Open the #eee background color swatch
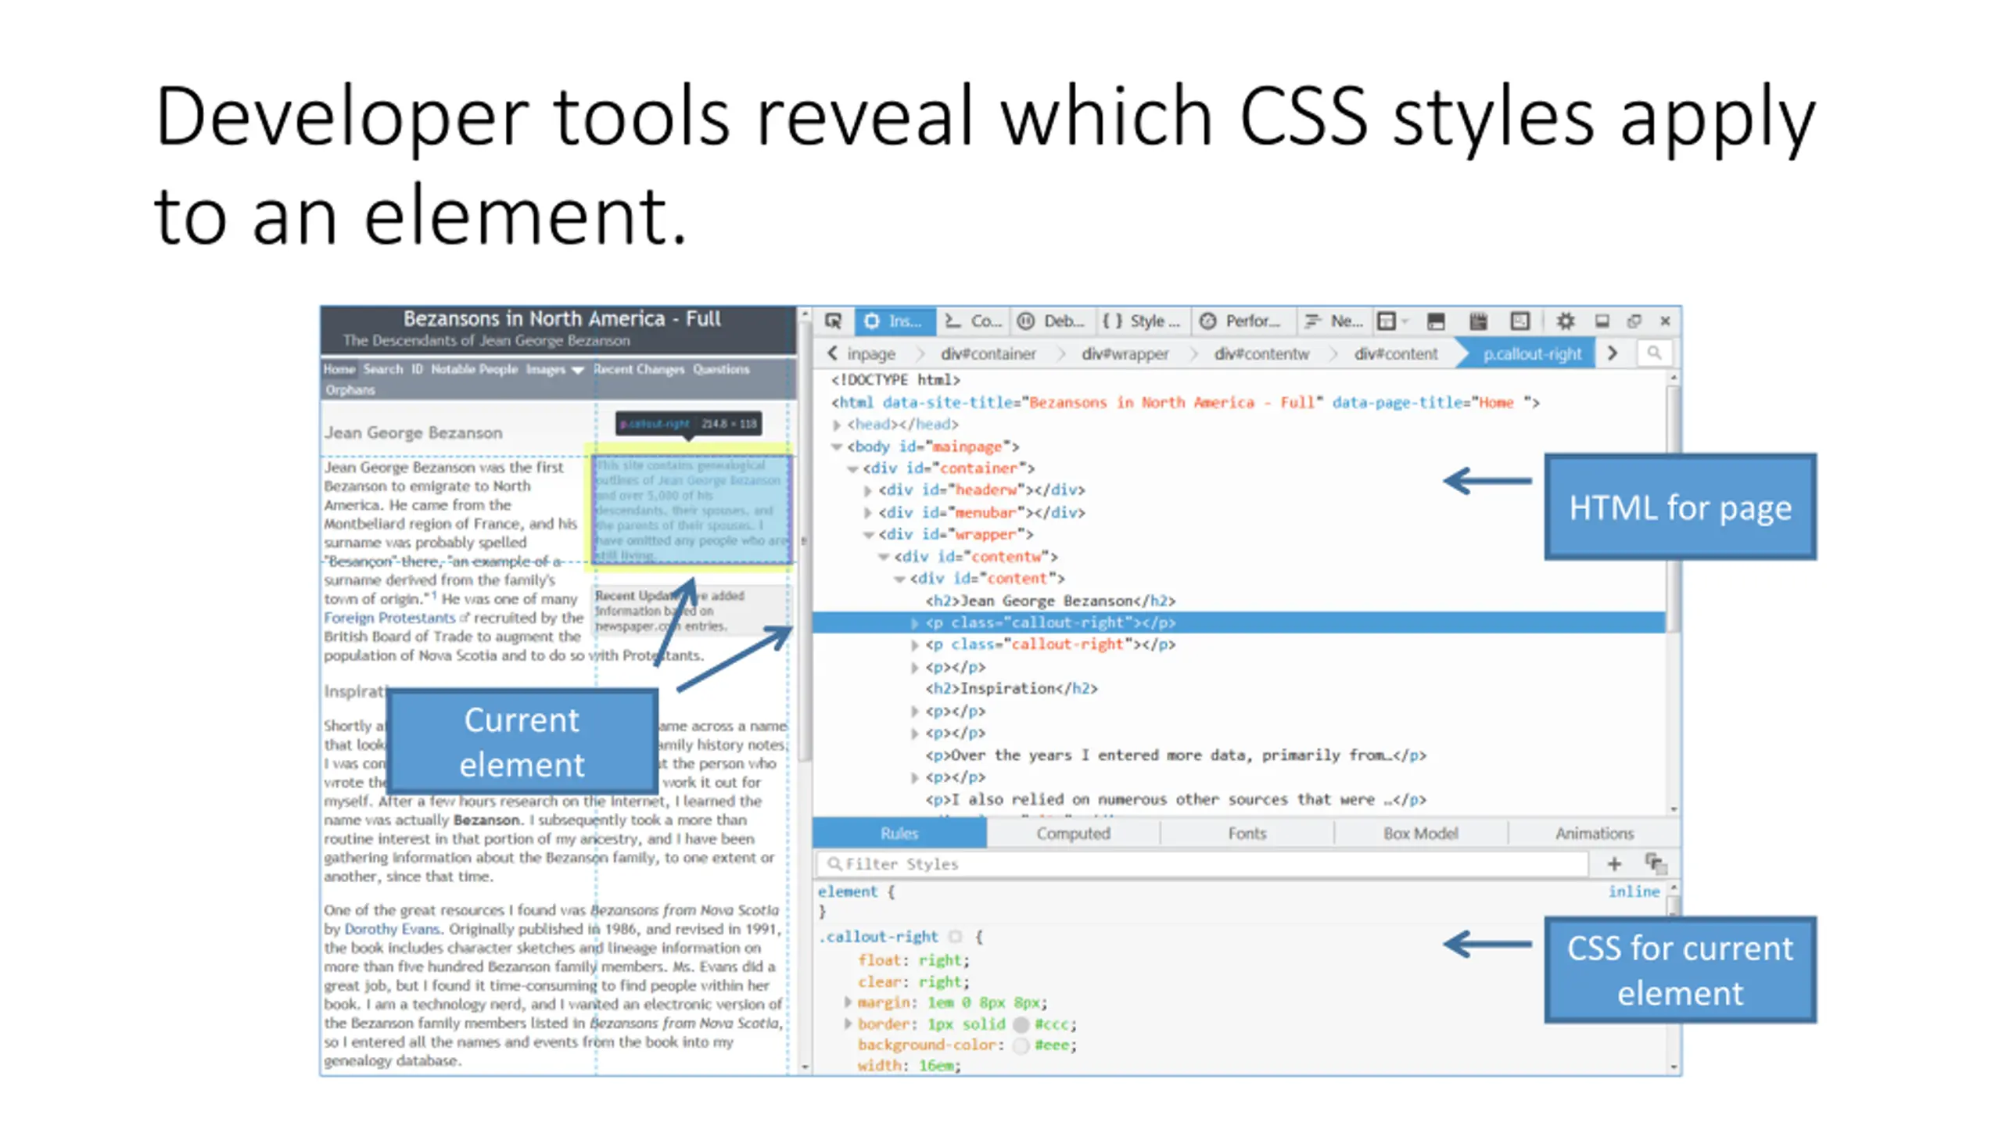Viewport: 2002px width, 1126px height. pyautogui.click(x=1021, y=1045)
